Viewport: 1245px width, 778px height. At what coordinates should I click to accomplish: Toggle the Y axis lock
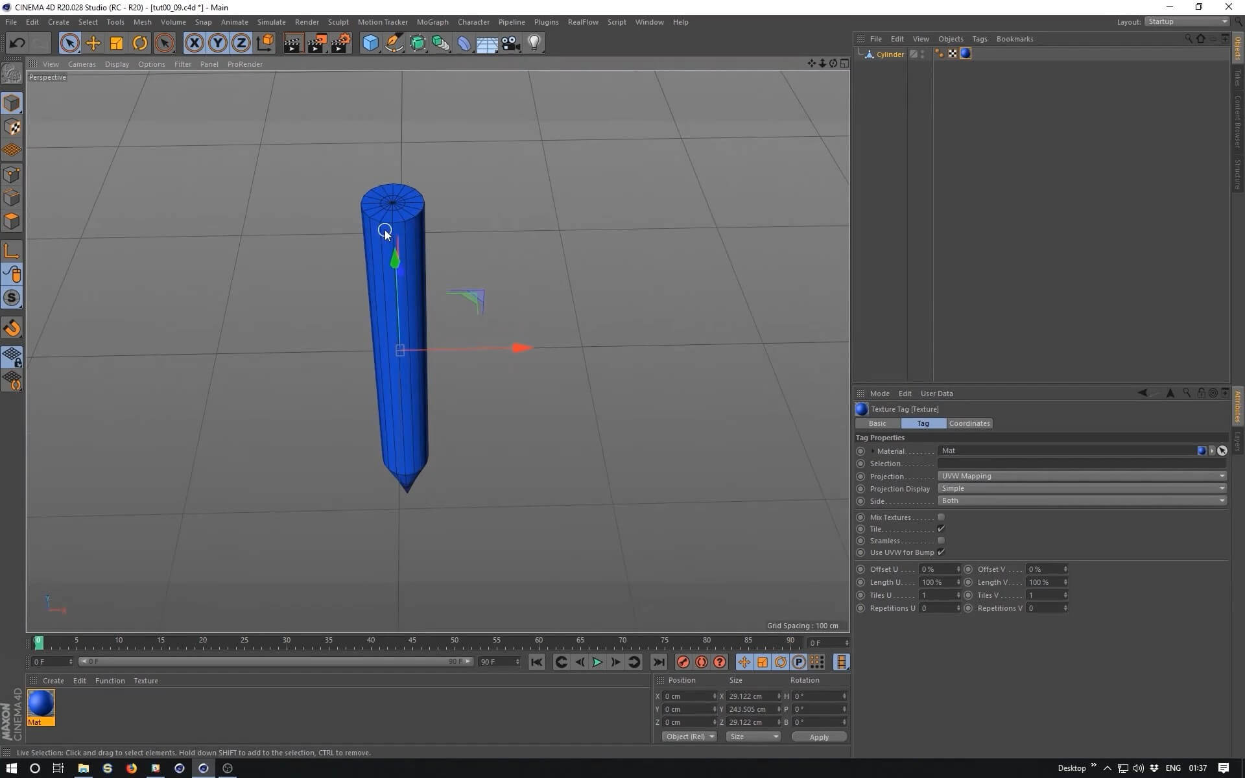[218, 43]
